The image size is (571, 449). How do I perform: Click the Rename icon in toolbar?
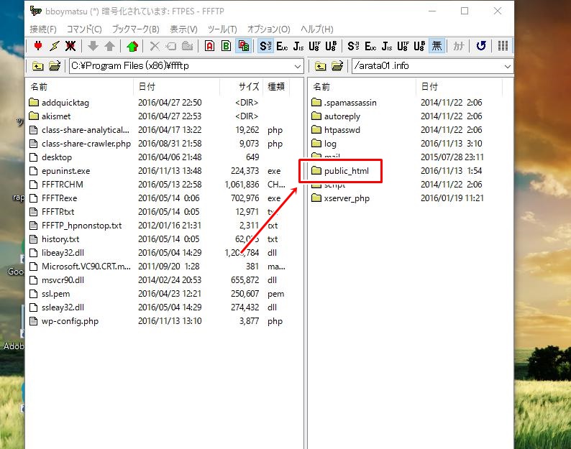[x=170, y=46]
